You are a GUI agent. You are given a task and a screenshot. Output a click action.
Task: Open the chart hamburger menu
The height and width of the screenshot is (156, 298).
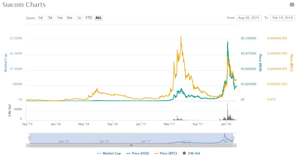[x=292, y=4]
